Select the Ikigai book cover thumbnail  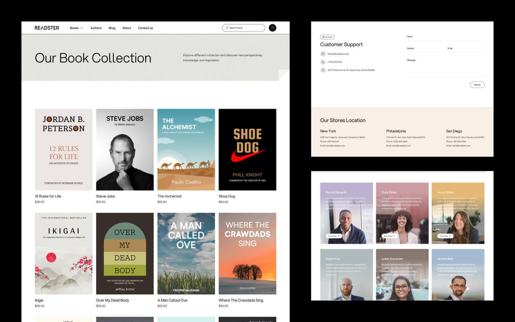coord(63,253)
